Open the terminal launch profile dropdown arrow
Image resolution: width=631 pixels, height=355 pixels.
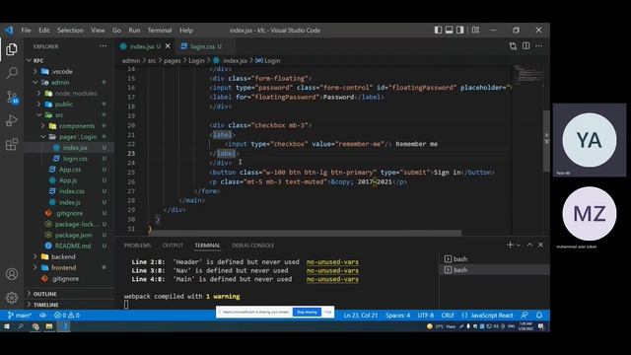tap(519, 246)
